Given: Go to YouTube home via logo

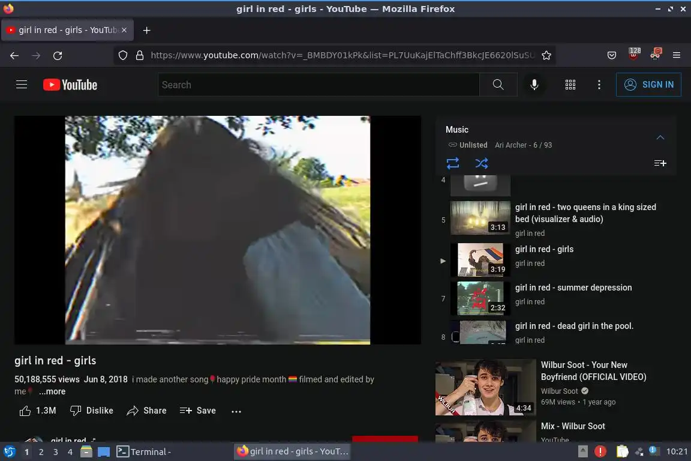Looking at the screenshot, I should pos(70,85).
